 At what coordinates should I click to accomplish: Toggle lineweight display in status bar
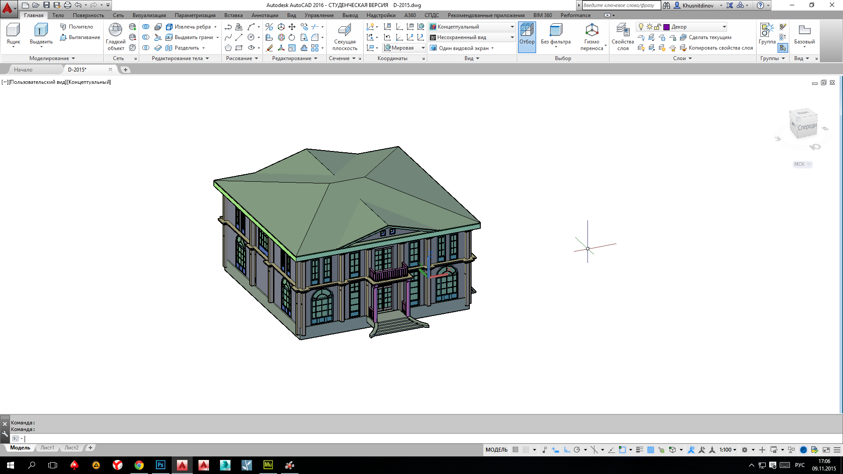tap(640, 450)
